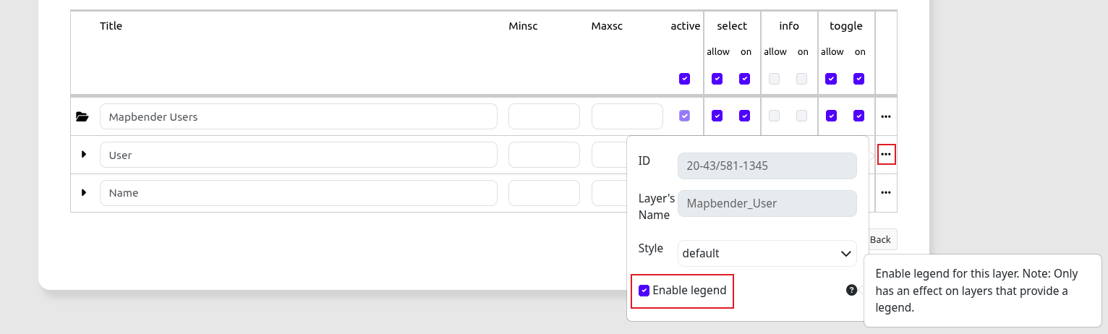The image size is (1108, 334).
Task: Collapse the Mapbender Users folder
Action: (x=82, y=116)
